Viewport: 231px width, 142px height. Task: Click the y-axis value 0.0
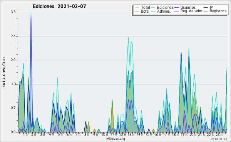[x=13, y=132]
